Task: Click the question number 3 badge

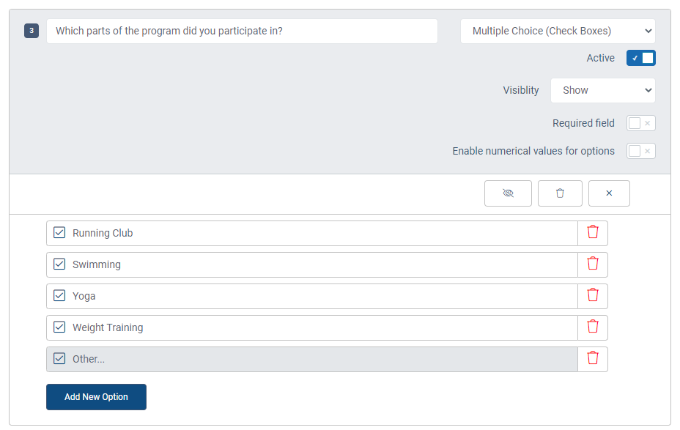Action: tap(32, 31)
